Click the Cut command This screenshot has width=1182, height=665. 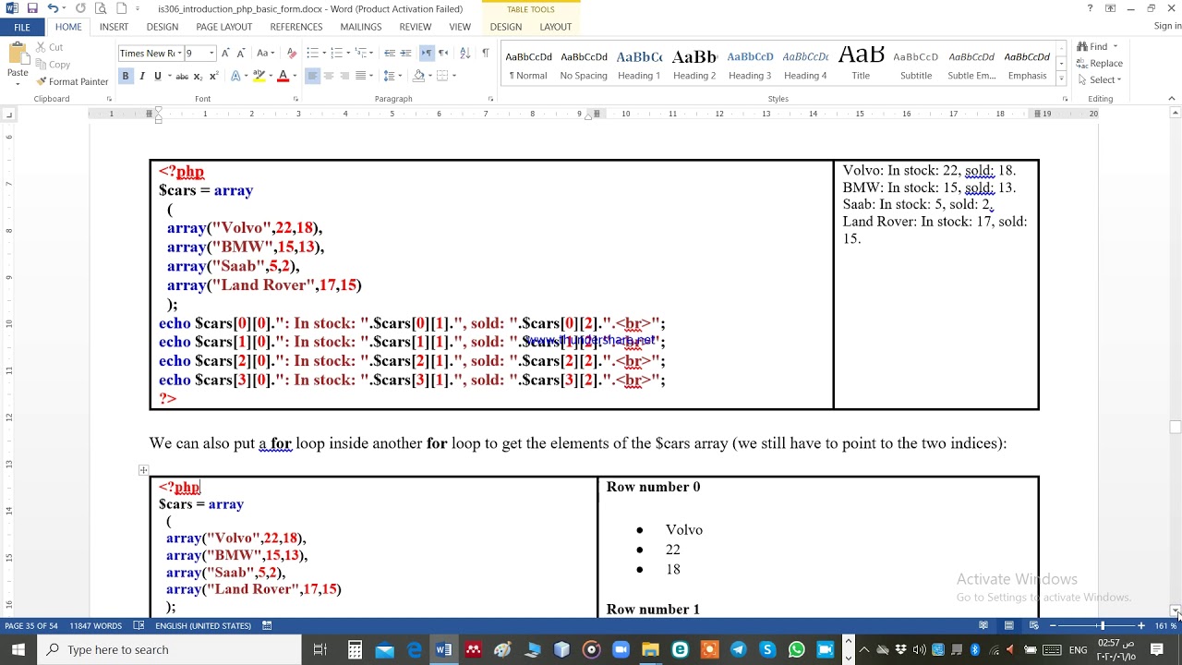coord(50,47)
